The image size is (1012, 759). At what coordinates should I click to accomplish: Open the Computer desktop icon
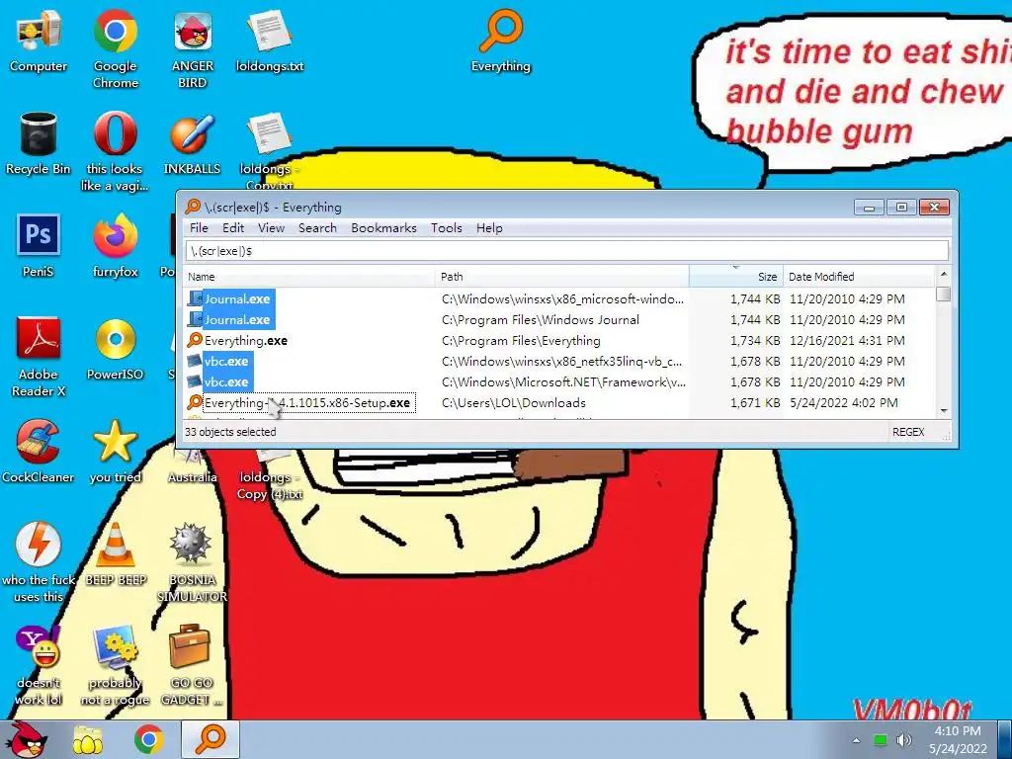(39, 42)
